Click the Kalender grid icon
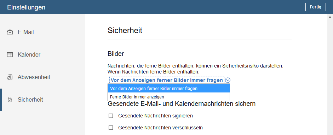 point(10,54)
